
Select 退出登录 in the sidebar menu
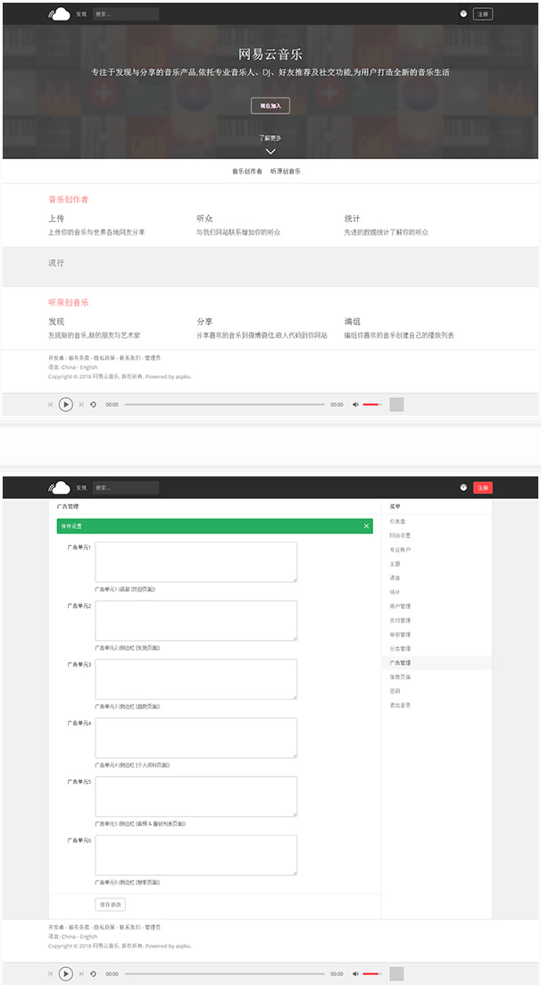pos(399,705)
